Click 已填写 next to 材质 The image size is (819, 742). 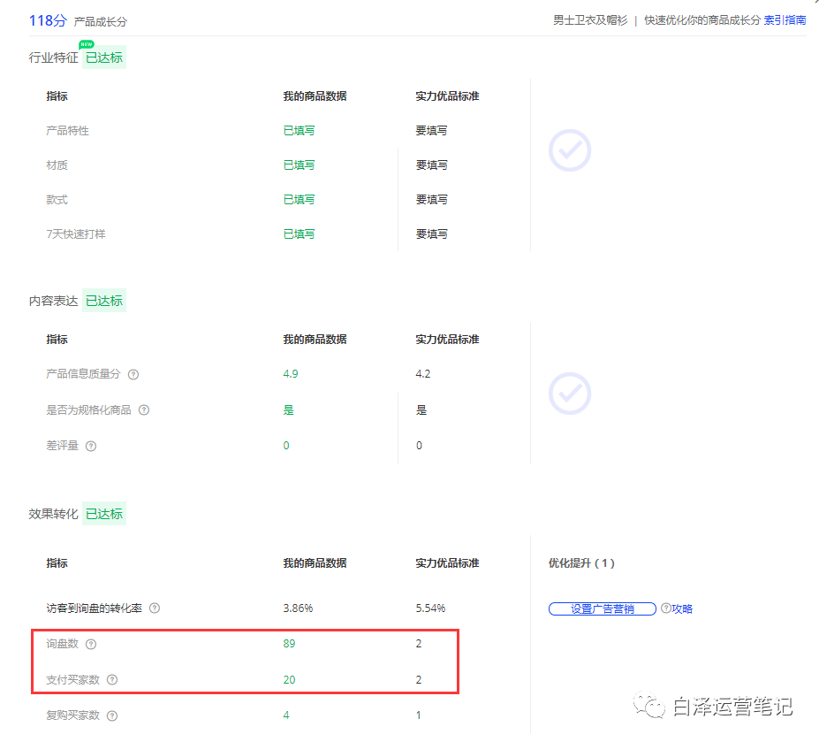[x=299, y=164]
